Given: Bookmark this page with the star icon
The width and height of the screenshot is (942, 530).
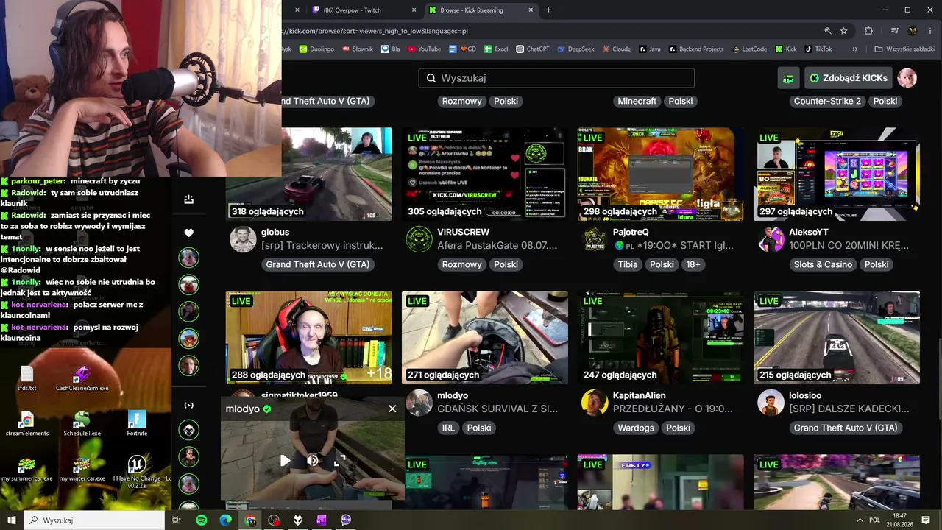Looking at the screenshot, I should click(844, 31).
